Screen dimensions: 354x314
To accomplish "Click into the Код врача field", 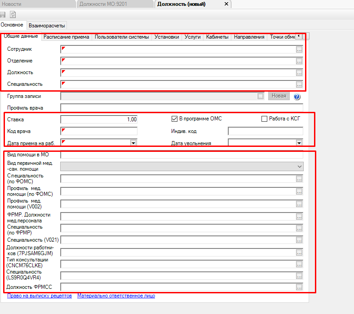I will point(99,131).
